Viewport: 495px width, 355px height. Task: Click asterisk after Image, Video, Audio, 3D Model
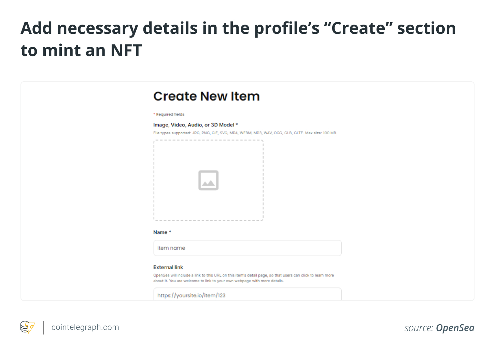237,124
